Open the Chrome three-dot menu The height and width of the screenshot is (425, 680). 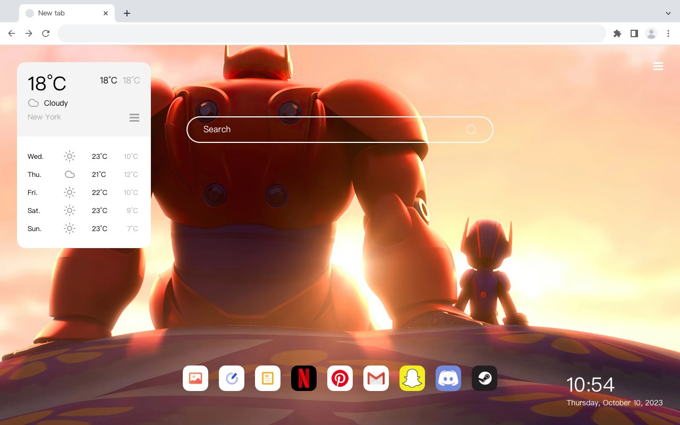[668, 33]
